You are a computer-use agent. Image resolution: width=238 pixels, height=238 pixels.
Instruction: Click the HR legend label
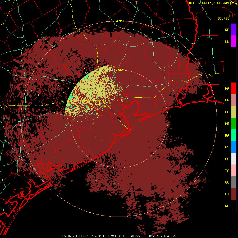click(227, 124)
